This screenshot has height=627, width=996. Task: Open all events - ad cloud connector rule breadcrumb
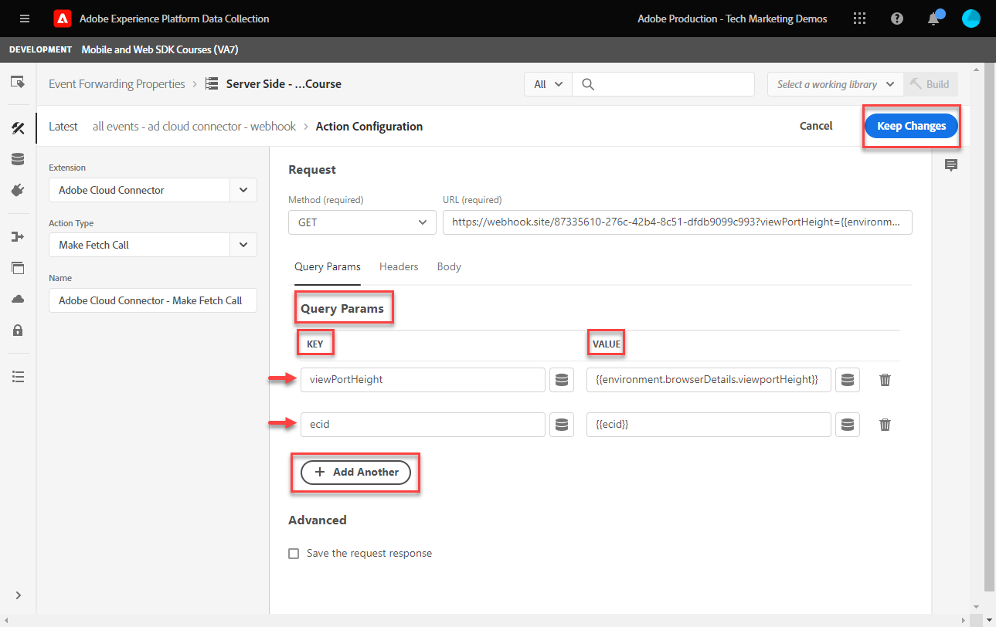[x=194, y=127]
